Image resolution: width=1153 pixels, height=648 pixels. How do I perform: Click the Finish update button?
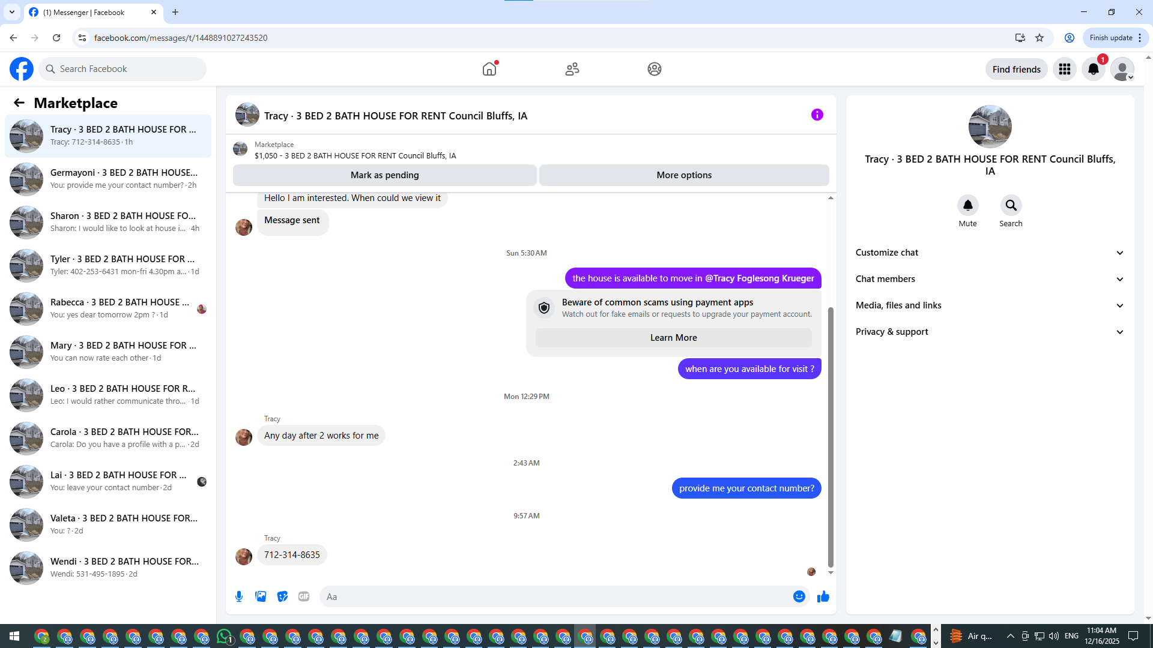click(x=1116, y=38)
